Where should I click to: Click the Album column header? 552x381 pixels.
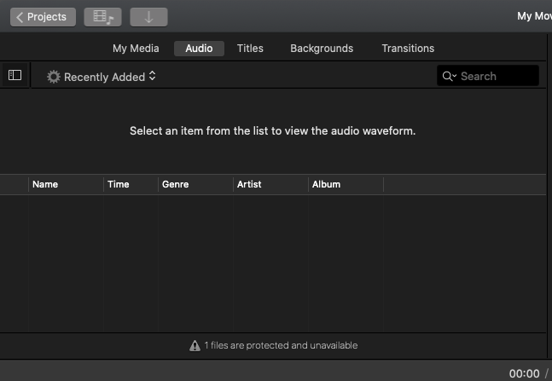pos(345,184)
